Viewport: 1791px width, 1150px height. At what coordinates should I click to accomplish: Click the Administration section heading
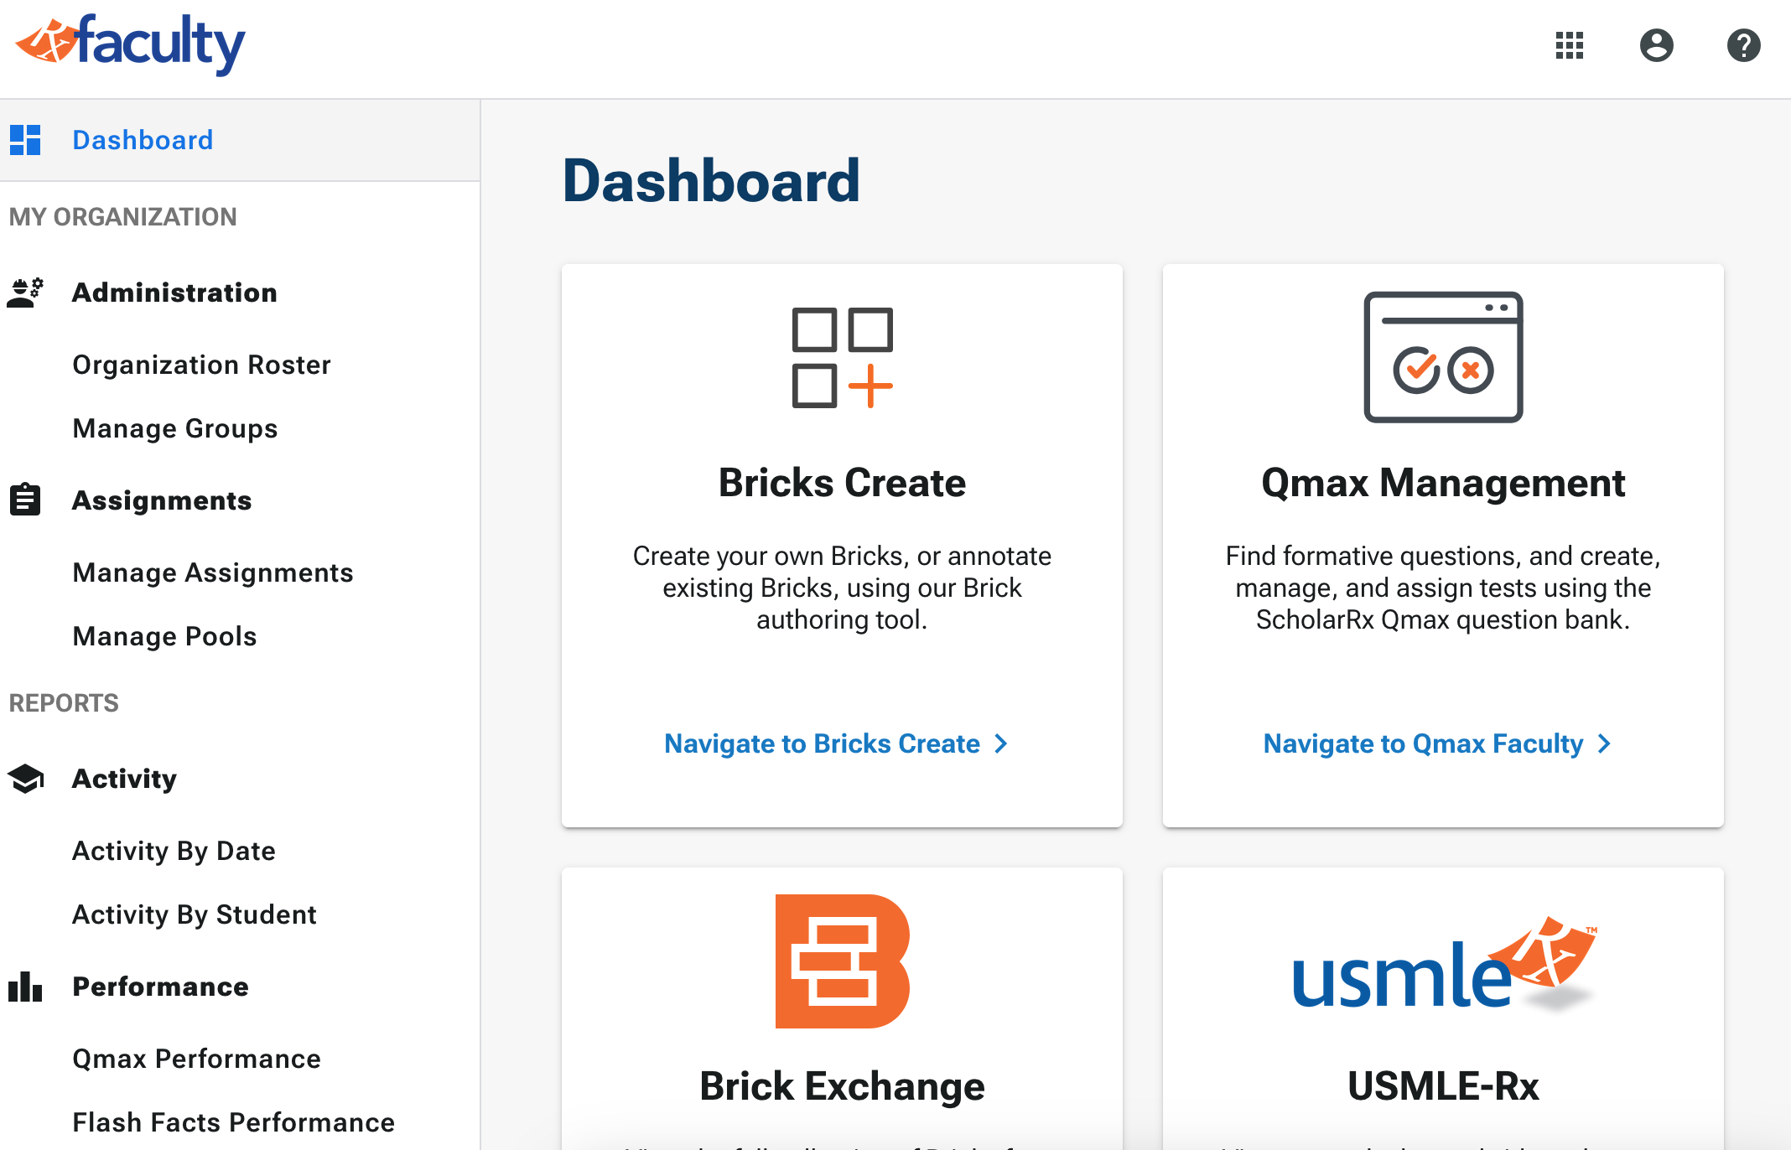coord(174,293)
